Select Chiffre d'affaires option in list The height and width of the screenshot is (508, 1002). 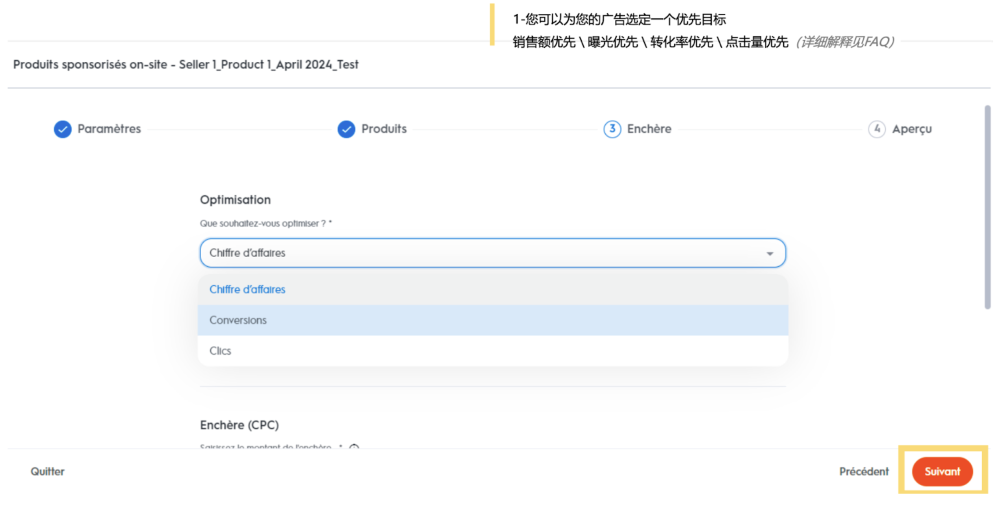point(247,289)
